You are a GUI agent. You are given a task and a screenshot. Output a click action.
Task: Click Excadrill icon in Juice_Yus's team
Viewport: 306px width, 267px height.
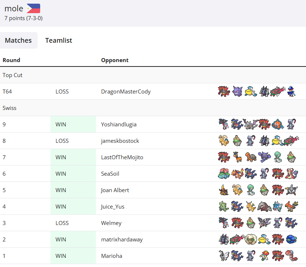(264, 206)
